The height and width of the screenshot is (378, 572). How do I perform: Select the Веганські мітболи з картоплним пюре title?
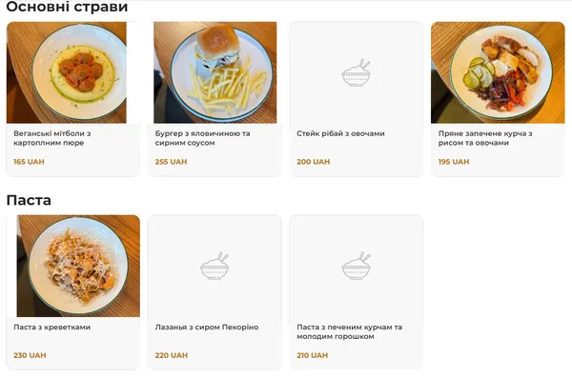pyautogui.click(x=52, y=138)
